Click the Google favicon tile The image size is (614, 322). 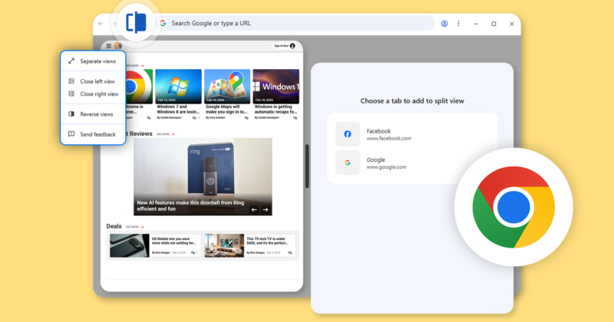coord(348,163)
